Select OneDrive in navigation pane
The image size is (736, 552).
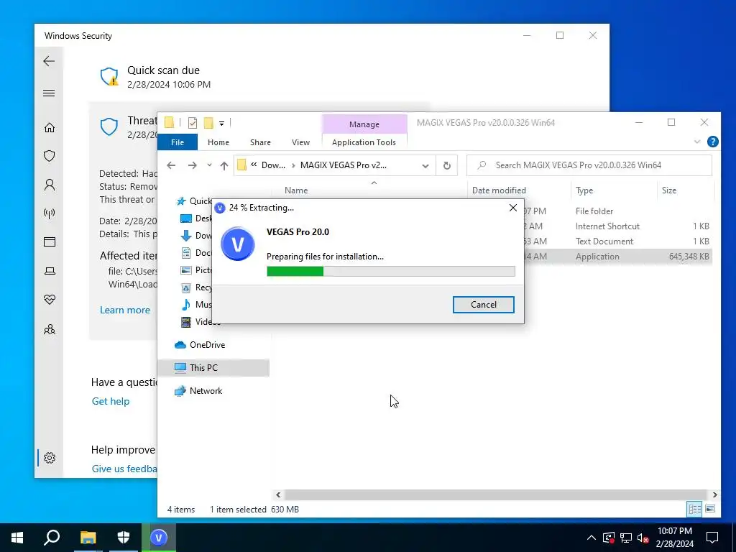pos(200,345)
